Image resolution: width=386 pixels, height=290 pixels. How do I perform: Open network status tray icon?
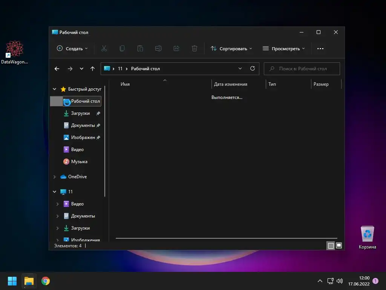pos(330,281)
